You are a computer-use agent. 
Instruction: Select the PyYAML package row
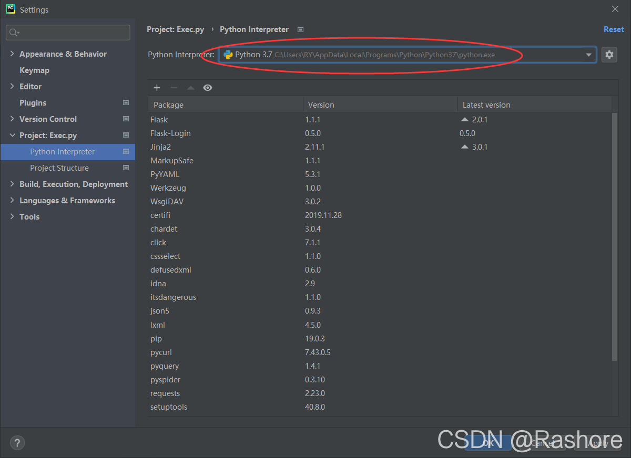tap(380, 174)
